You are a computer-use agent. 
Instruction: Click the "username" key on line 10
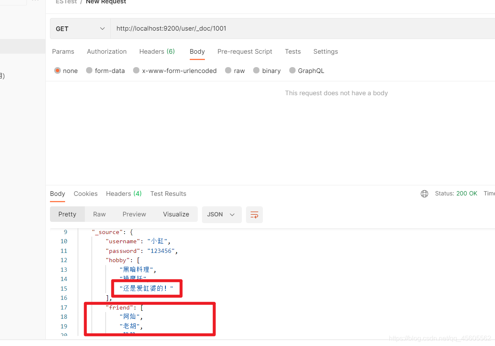[x=123, y=241]
